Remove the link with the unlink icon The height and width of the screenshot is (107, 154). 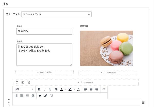pos(51,96)
